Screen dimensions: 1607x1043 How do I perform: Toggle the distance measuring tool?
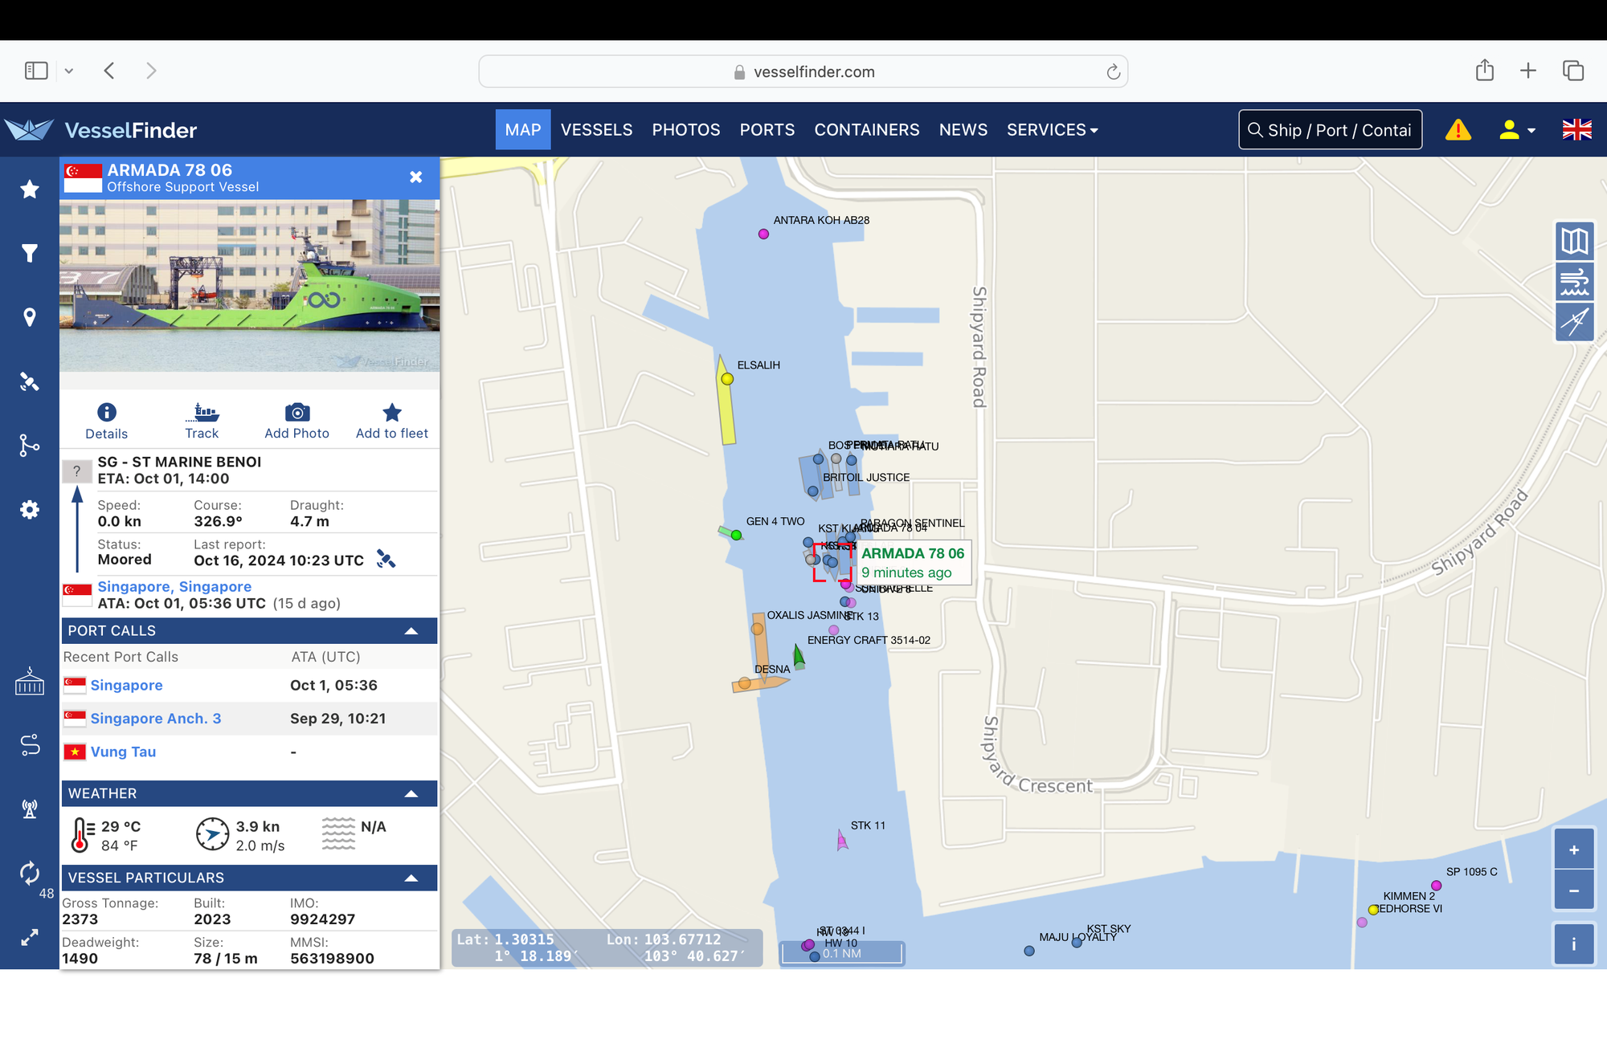[x=1573, y=322]
